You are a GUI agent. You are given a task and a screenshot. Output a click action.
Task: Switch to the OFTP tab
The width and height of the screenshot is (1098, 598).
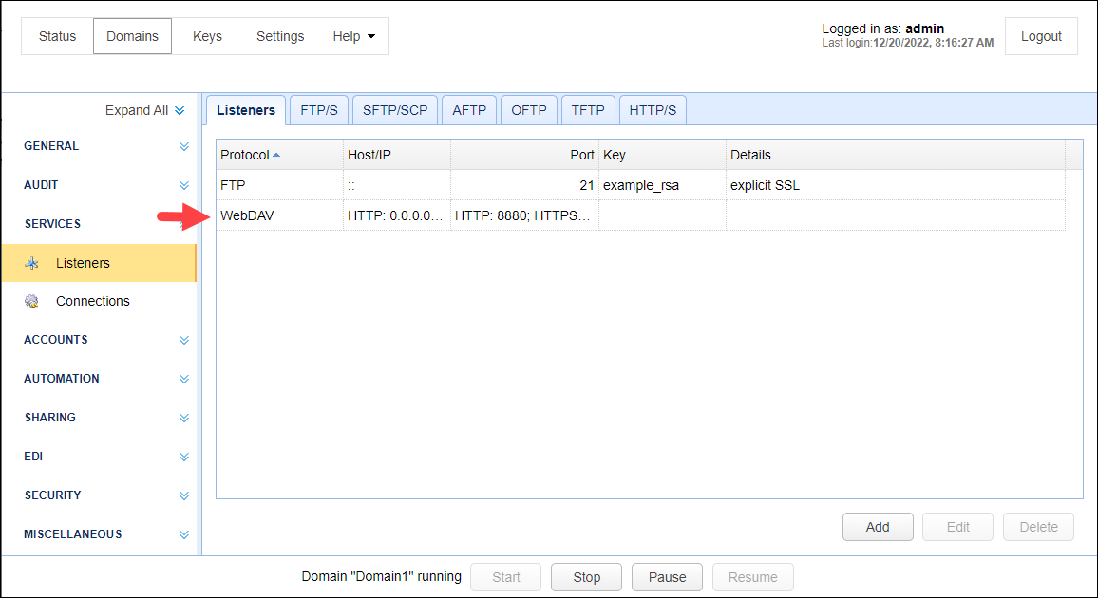529,110
